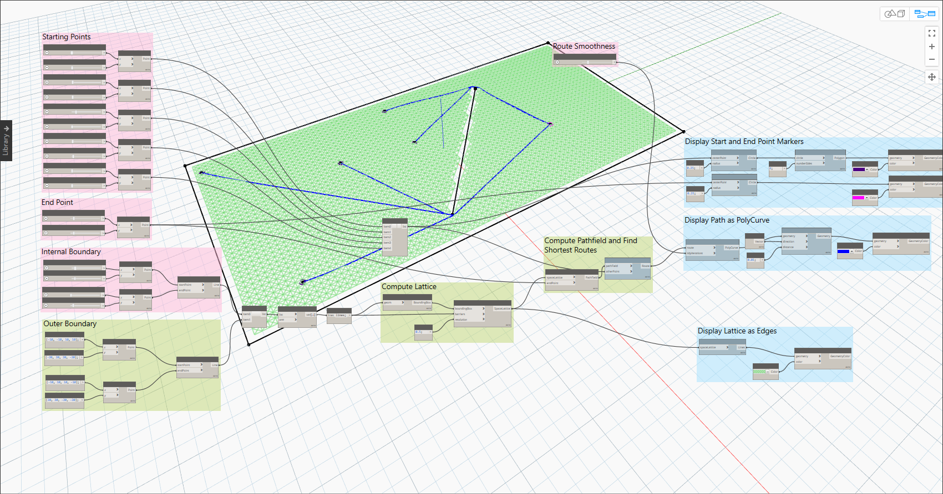Image resolution: width=943 pixels, height=494 pixels.
Task: Select Compute Pathfield and Find Shortest Routes title
Action: point(591,245)
